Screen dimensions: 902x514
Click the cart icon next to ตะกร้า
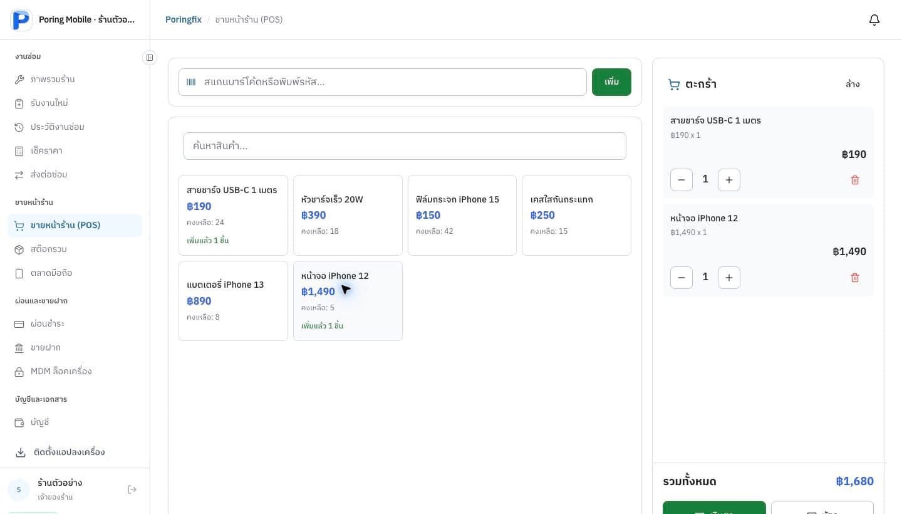pos(674,84)
